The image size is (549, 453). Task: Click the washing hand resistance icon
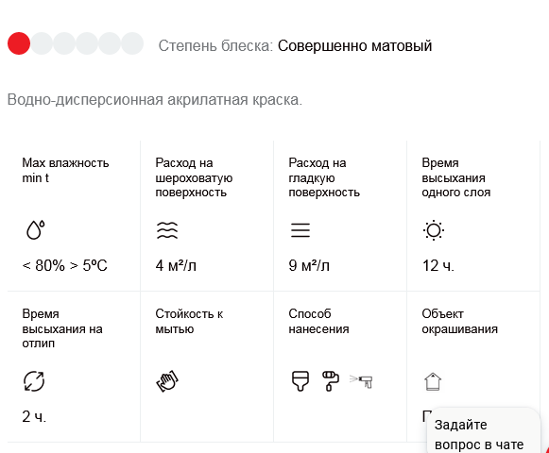point(167,380)
